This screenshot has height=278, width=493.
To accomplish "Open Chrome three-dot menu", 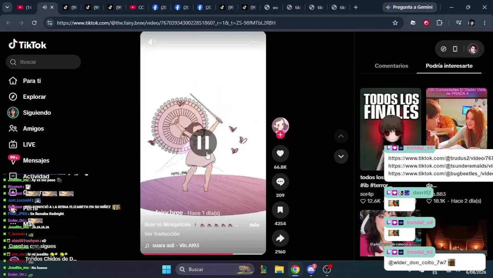I will [485, 23].
